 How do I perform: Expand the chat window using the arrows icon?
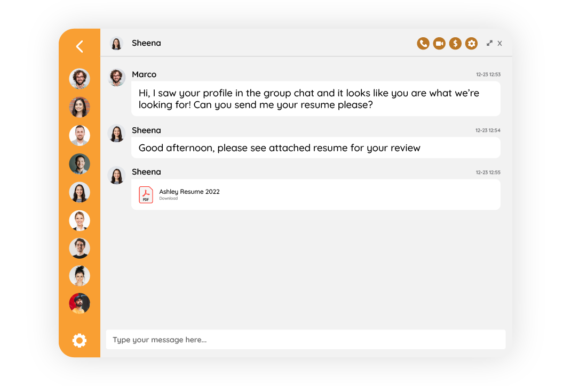point(489,43)
